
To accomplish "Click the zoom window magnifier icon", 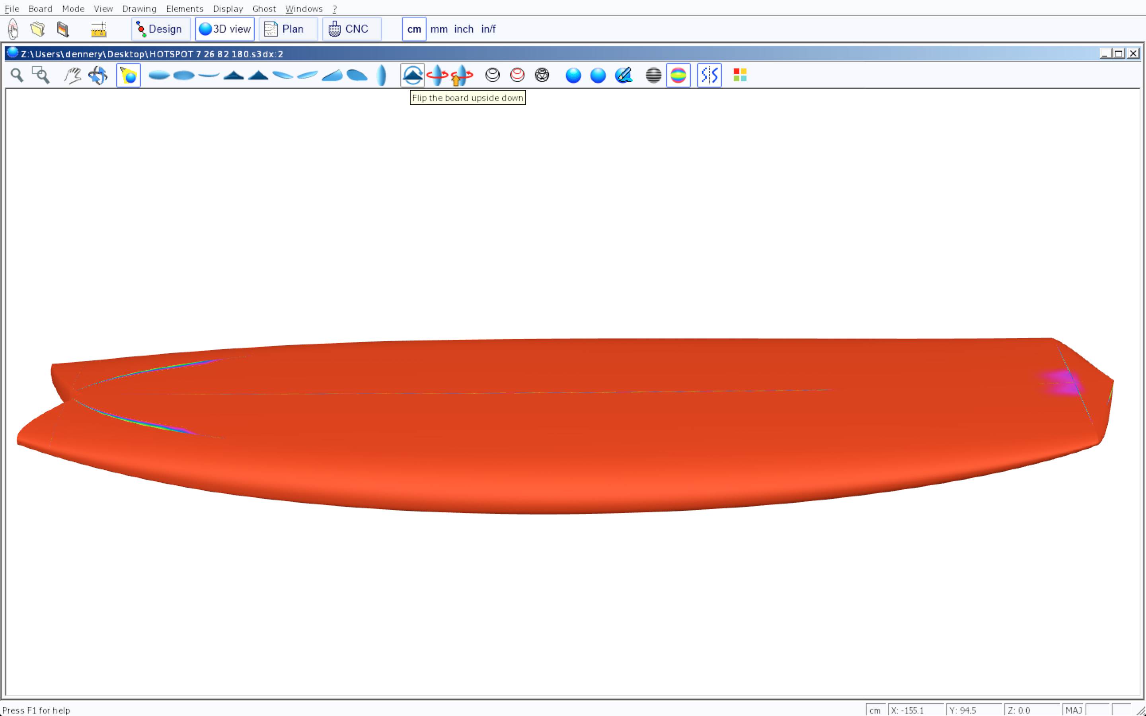I will click(41, 75).
